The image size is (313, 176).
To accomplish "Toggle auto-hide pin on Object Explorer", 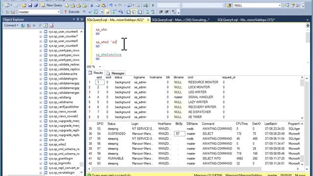I will (78, 20).
